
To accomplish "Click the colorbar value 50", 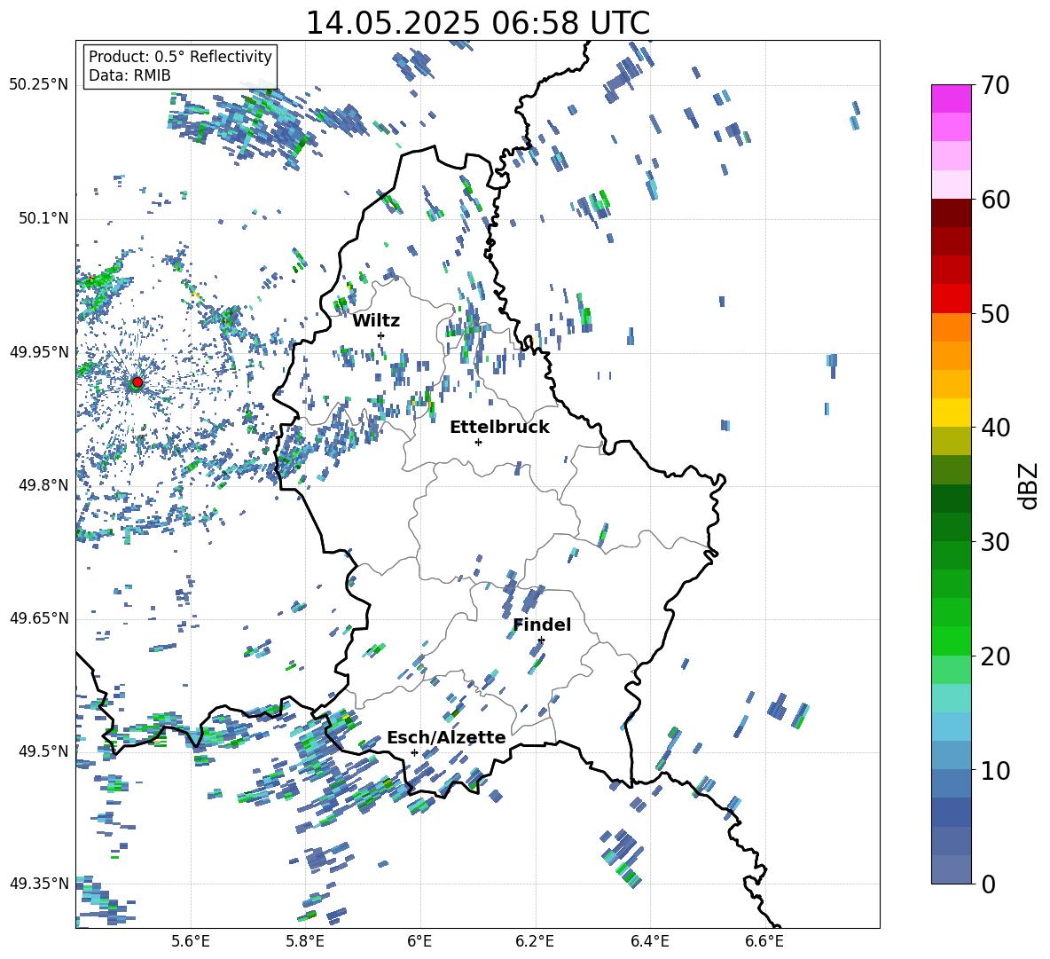I will (x=994, y=313).
